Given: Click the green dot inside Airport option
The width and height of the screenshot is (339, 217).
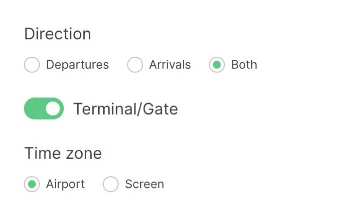Looking at the screenshot, I should pos(32,184).
